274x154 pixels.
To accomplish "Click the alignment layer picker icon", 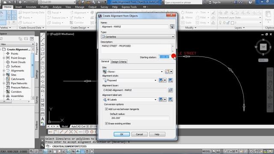I will coord(170,90).
